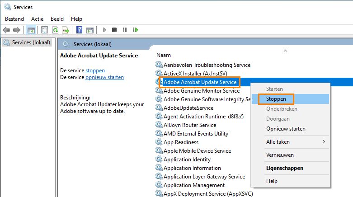353x197 pixels.
Task: Click the gear icon beside Application Information
Action: pos(159,168)
